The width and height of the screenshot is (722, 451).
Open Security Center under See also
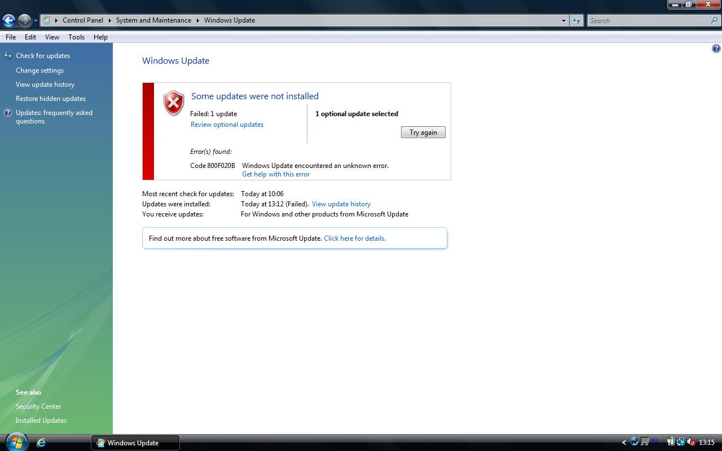pyautogui.click(x=38, y=406)
